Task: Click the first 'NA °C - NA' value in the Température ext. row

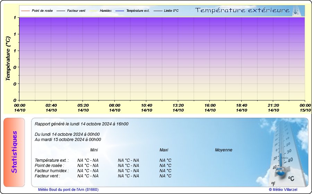Action: click(88, 160)
